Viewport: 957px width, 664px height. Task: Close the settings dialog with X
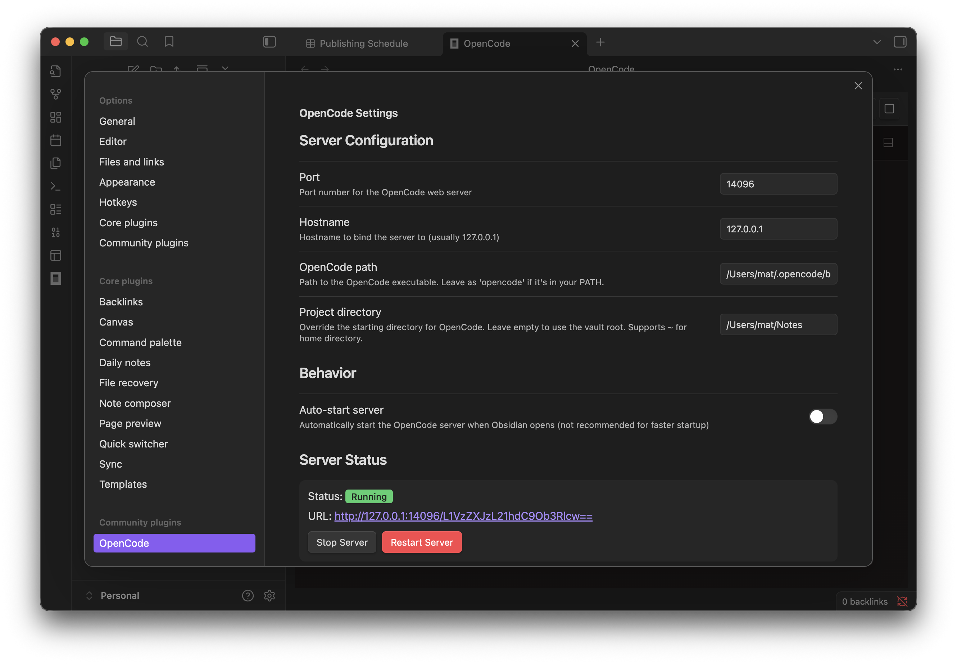pos(858,86)
